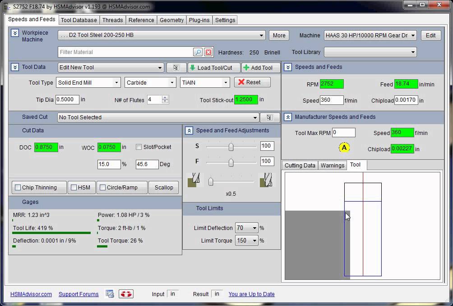Switch to the Cutting Data tab

(300, 166)
